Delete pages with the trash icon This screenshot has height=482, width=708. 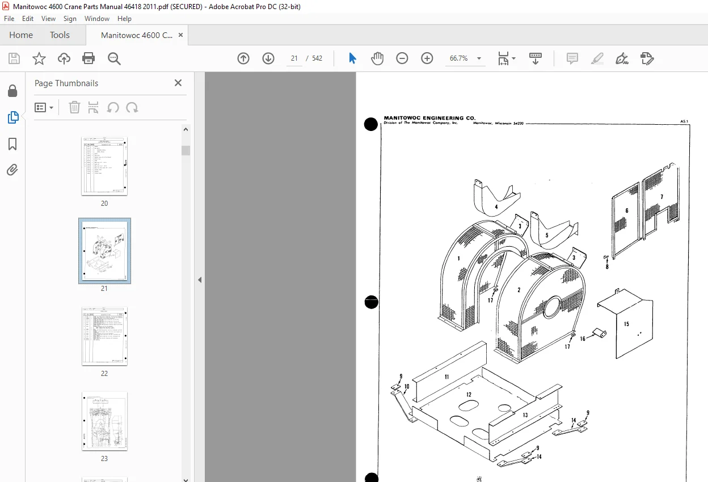click(x=74, y=107)
